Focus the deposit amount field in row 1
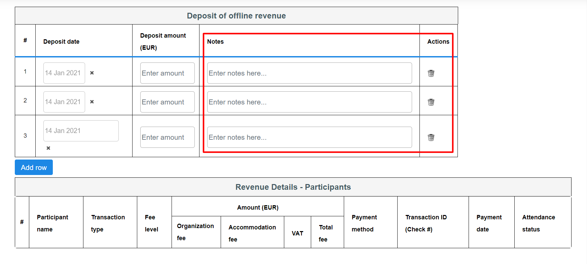 click(168, 73)
